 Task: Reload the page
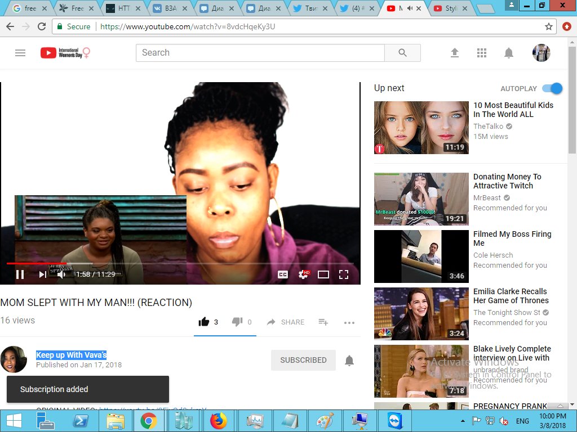tap(42, 26)
